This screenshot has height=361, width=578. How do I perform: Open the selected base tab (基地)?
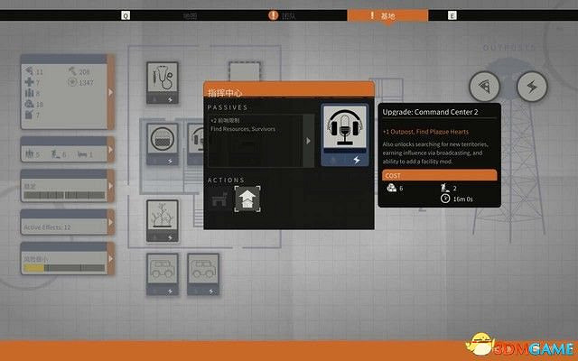point(388,15)
